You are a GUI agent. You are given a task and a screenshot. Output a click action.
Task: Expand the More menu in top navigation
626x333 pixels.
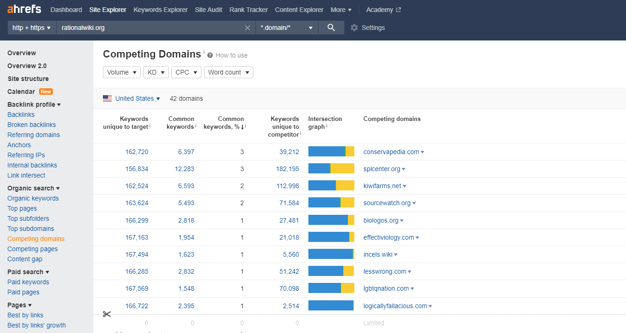341,10
